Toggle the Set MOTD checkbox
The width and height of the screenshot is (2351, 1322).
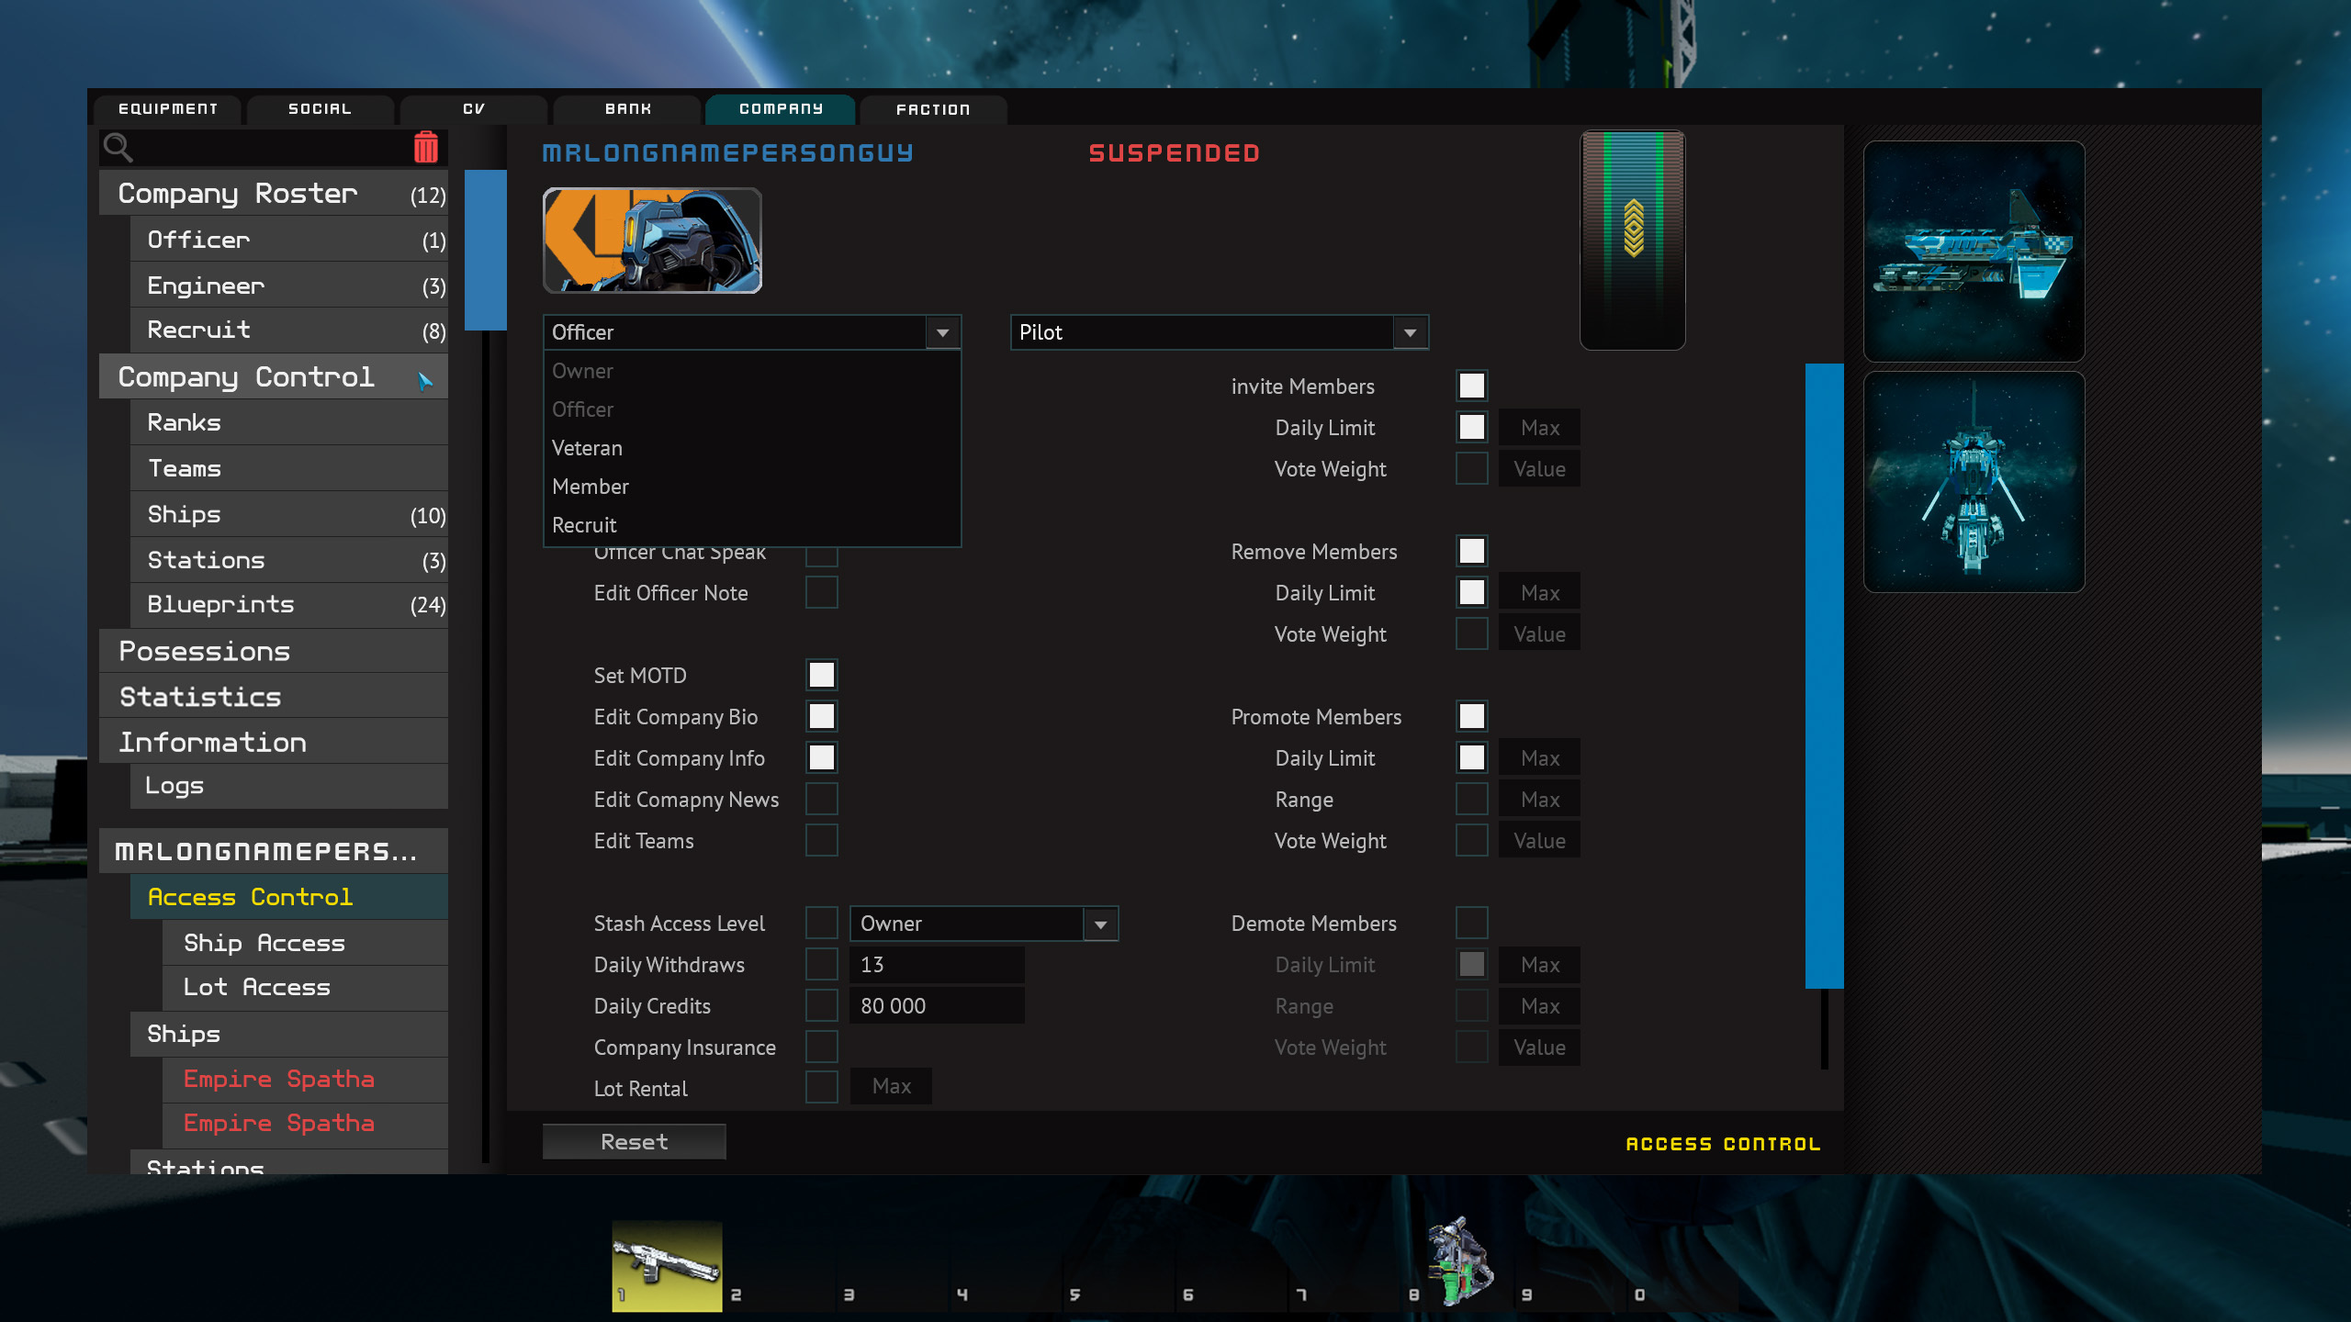coord(821,675)
